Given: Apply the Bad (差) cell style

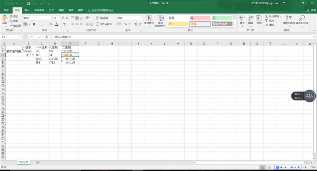Looking at the screenshot, I should coord(200,18).
